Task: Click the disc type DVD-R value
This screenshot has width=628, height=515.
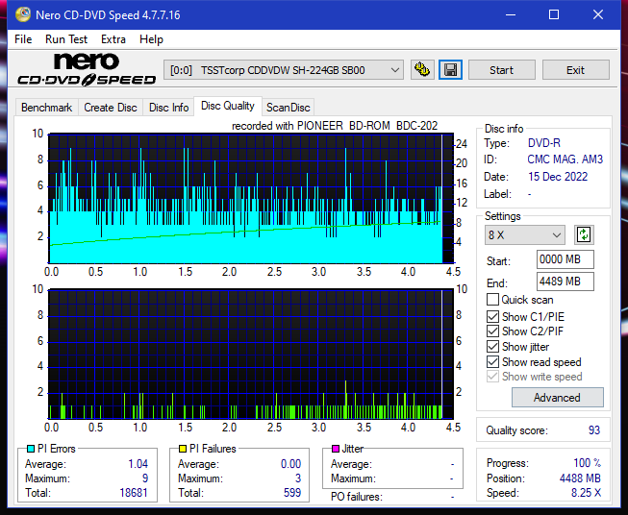Action: click(544, 143)
